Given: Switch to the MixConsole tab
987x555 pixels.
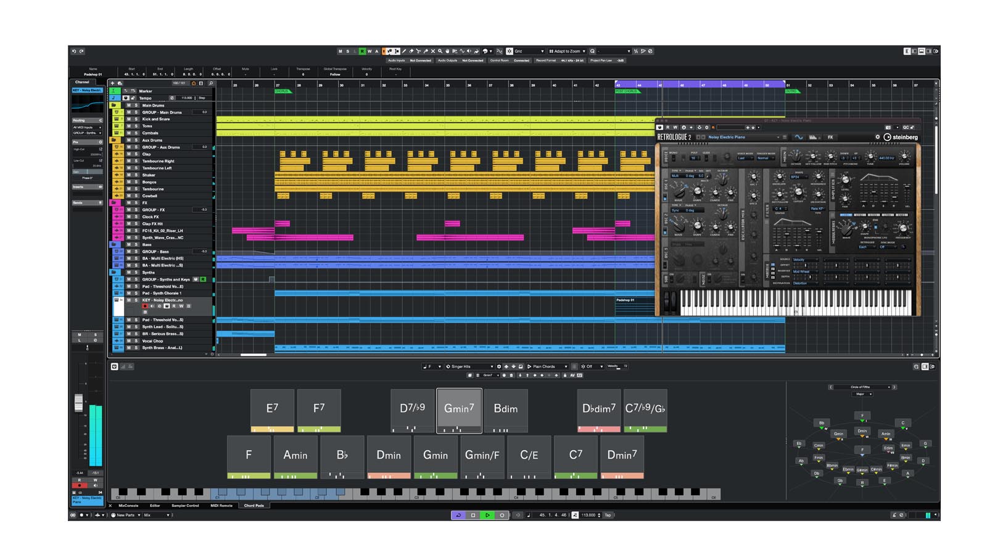Looking at the screenshot, I should [128, 506].
